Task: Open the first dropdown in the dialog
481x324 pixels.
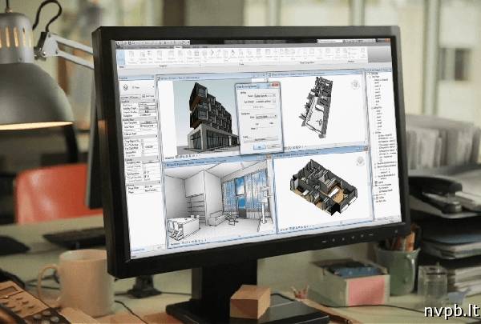Action: (x=265, y=96)
